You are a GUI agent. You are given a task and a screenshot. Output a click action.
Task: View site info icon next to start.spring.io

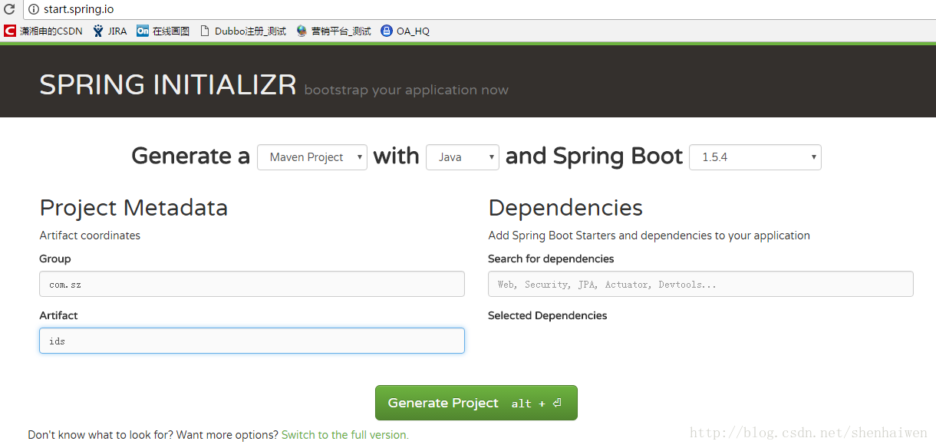coord(33,9)
